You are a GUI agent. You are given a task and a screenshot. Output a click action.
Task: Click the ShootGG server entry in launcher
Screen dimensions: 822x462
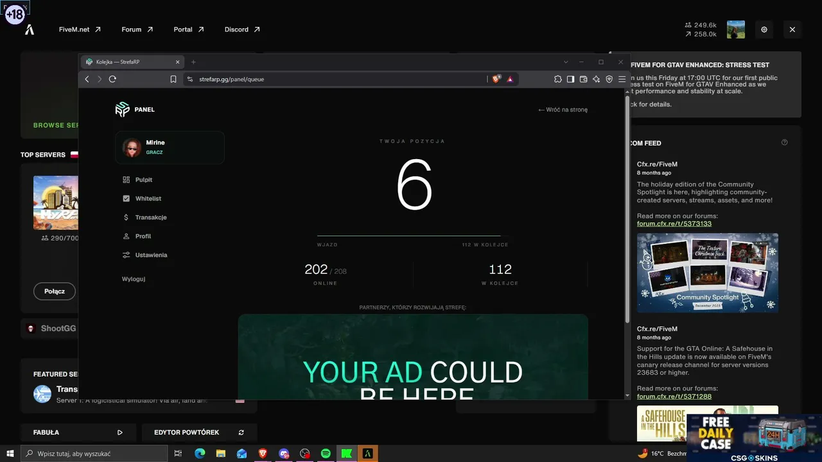click(x=49, y=329)
